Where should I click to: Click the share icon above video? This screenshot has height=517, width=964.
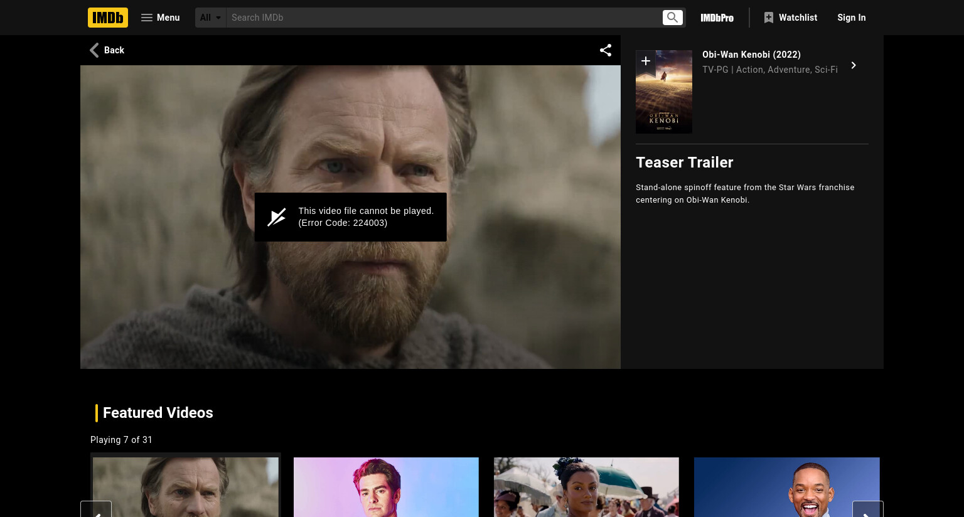[x=606, y=50]
